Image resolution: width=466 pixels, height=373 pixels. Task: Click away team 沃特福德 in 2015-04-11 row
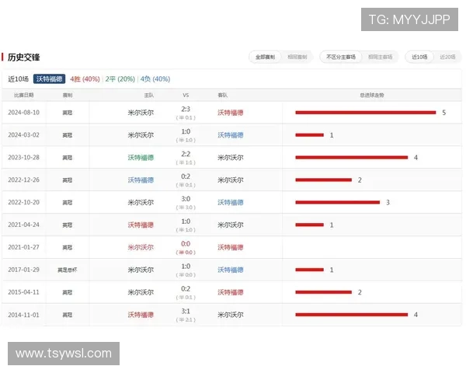(230, 293)
